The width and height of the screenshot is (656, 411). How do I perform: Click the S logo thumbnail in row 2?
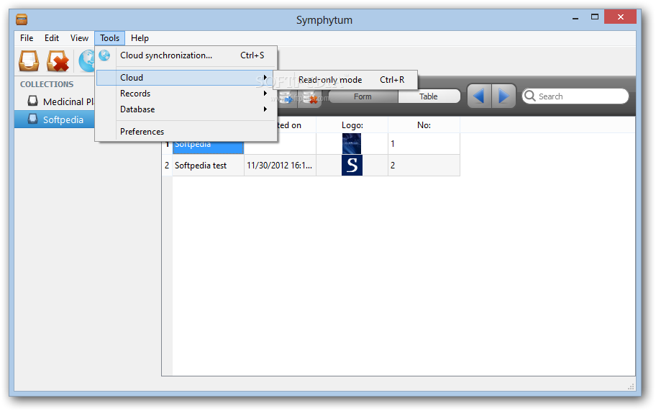(352, 166)
